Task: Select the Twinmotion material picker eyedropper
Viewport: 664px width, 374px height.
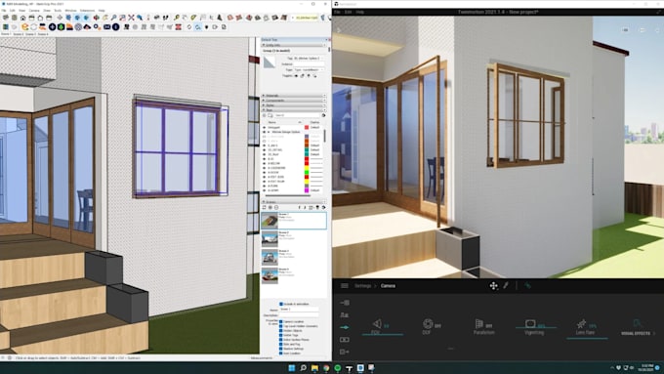Action: coord(506,285)
